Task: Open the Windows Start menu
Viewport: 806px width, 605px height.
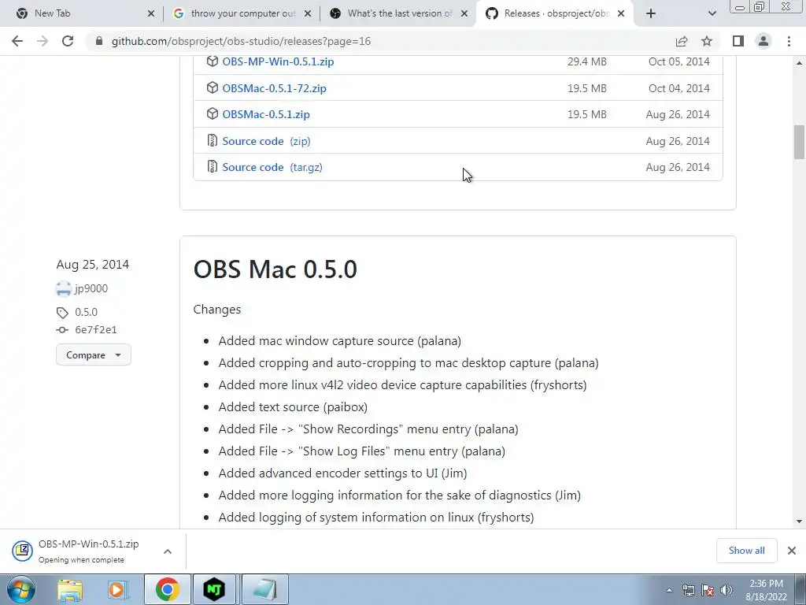Action: (21, 589)
